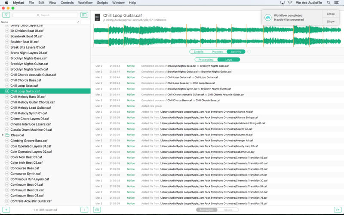Select Coin Operated Layers 02.caf

[31, 152]
